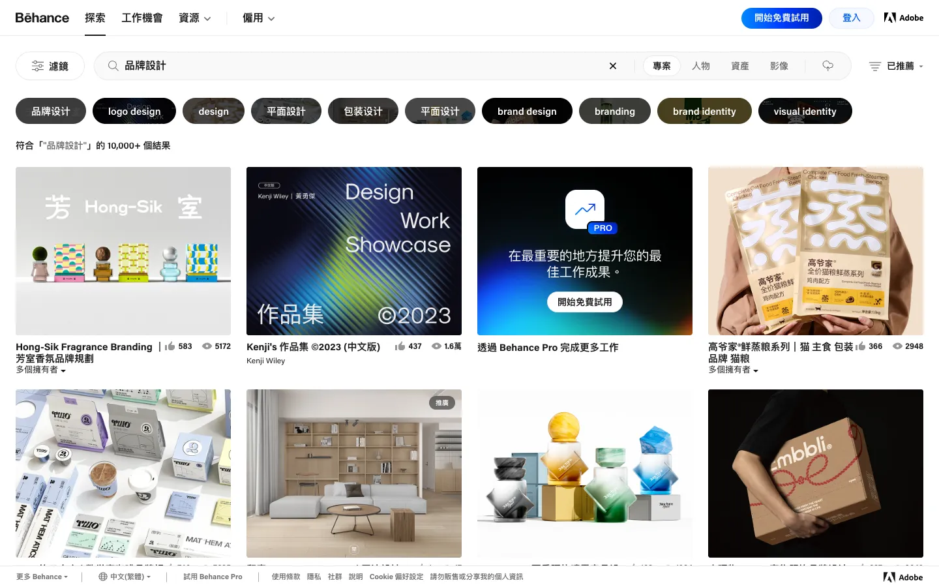The height and width of the screenshot is (587, 939).
Task: Open the Hong-Sik Fragrance Branding thumbnail
Action: [x=123, y=251]
